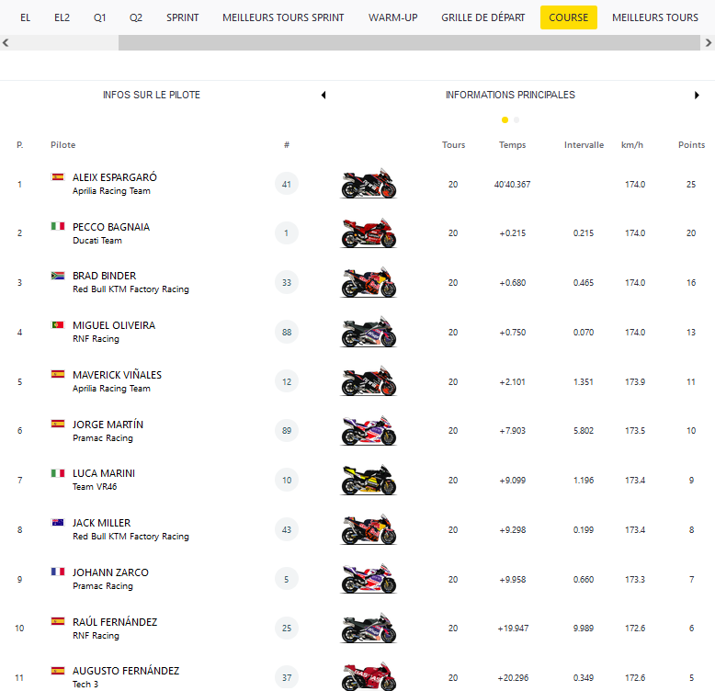Click rider number 88 badge
The width and height of the screenshot is (715, 691).
coord(287,333)
